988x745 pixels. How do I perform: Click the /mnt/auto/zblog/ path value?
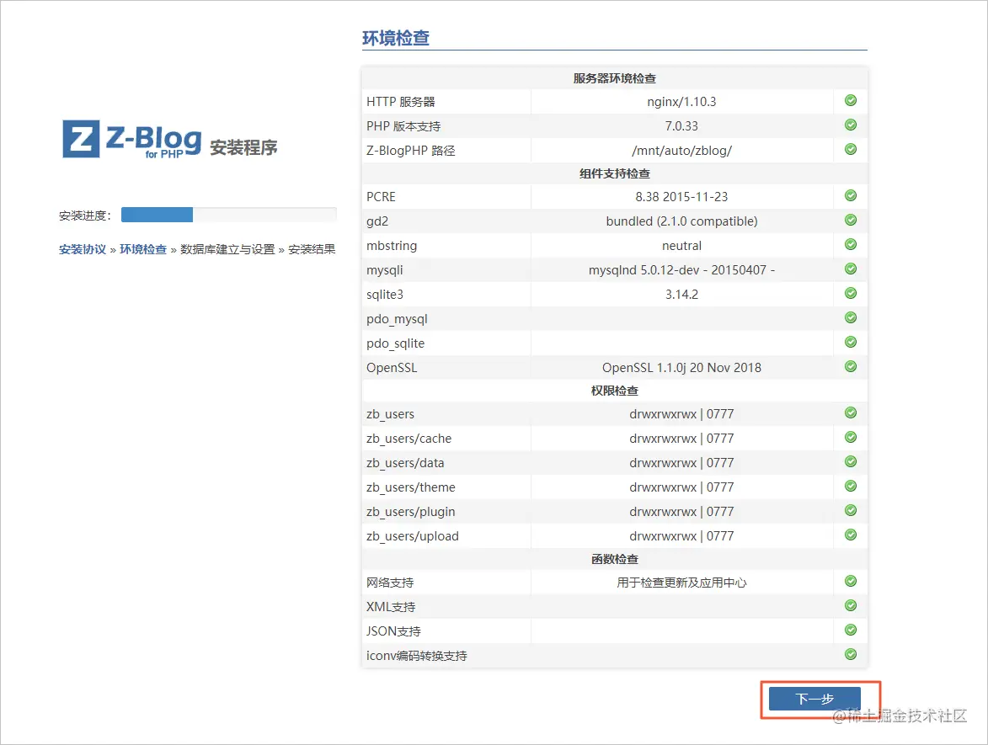click(681, 151)
